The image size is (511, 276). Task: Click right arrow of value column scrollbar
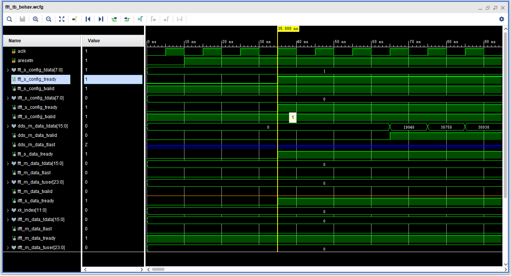tap(142, 269)
